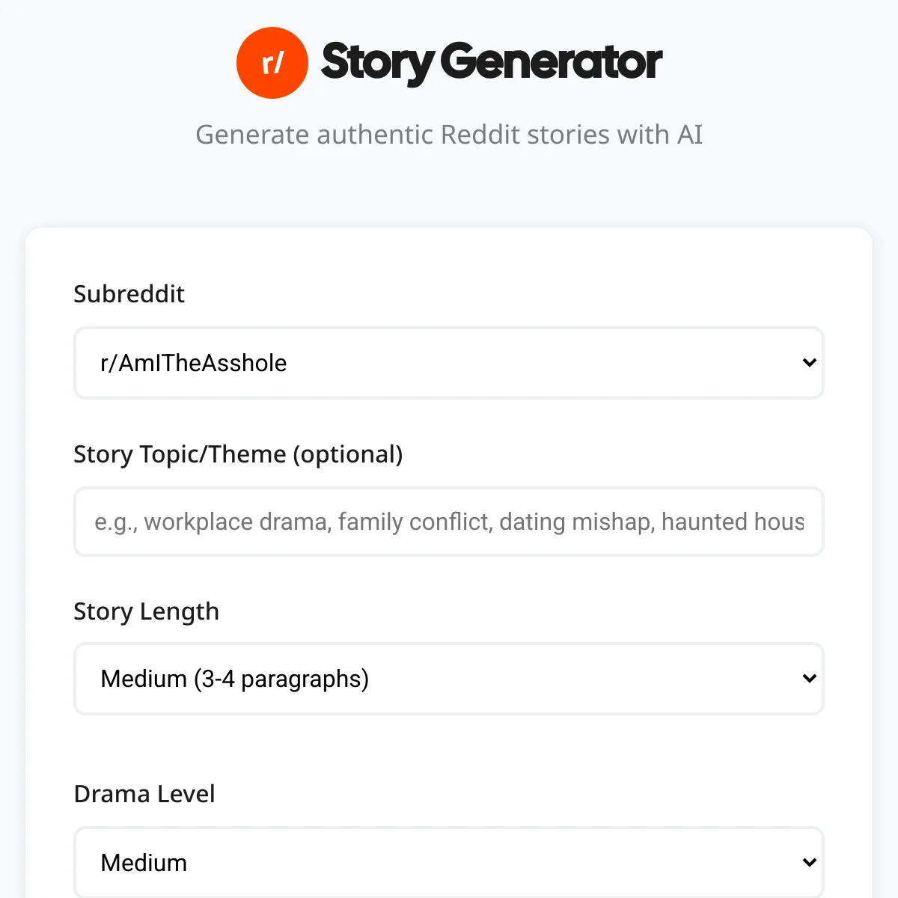Viewport: 898px width, 898px height.
Task: Expand the Story Length dropdown
Action: tap(449, 679)
